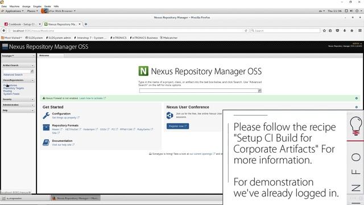Click the Repository Formats box icon
Screen dimensions: 364x205
[x=46, y=127]
